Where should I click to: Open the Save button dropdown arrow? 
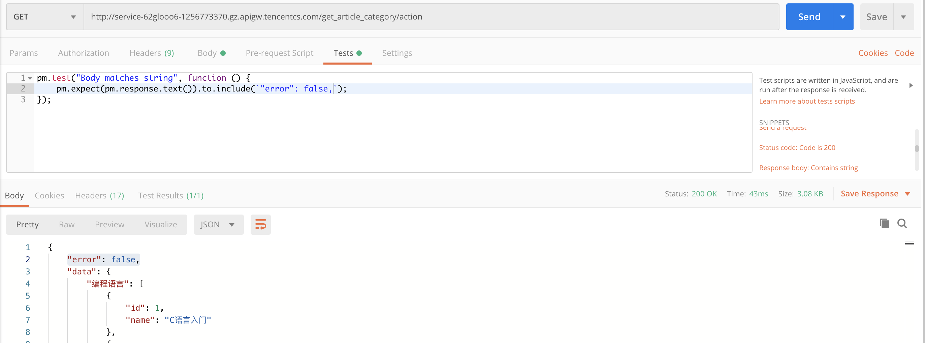pos(903,17)
